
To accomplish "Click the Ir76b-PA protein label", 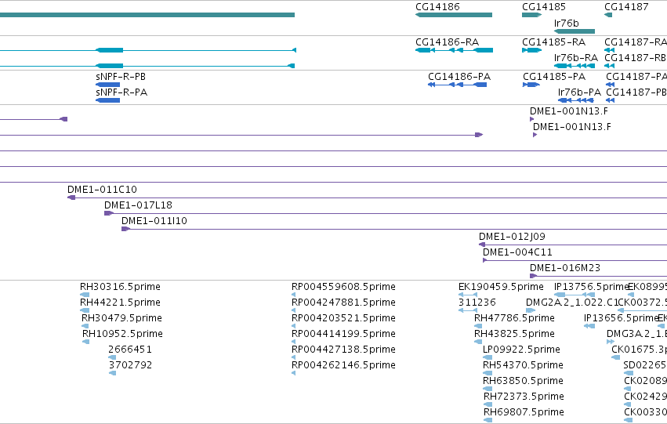I will point(579,92).
